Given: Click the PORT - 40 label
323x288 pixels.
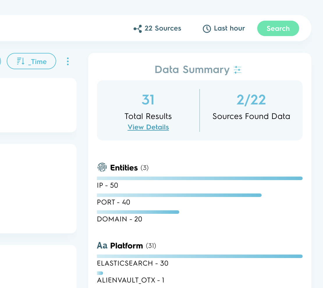Looking at the screenshot, I should (x=113, y=202).
